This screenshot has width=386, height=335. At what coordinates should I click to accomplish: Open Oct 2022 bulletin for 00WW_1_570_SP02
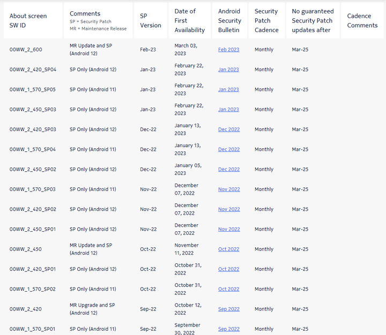[228, 289]
